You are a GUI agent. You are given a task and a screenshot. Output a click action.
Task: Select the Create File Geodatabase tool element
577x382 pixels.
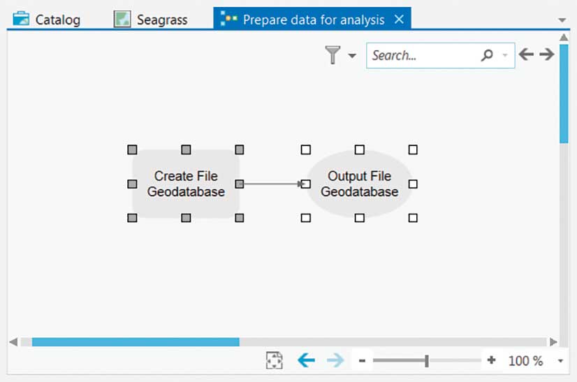pos(186,184)
